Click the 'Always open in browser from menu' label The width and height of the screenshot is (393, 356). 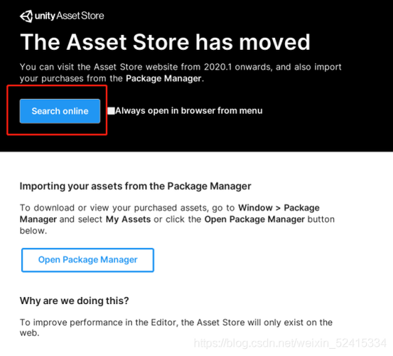[189, 111]
